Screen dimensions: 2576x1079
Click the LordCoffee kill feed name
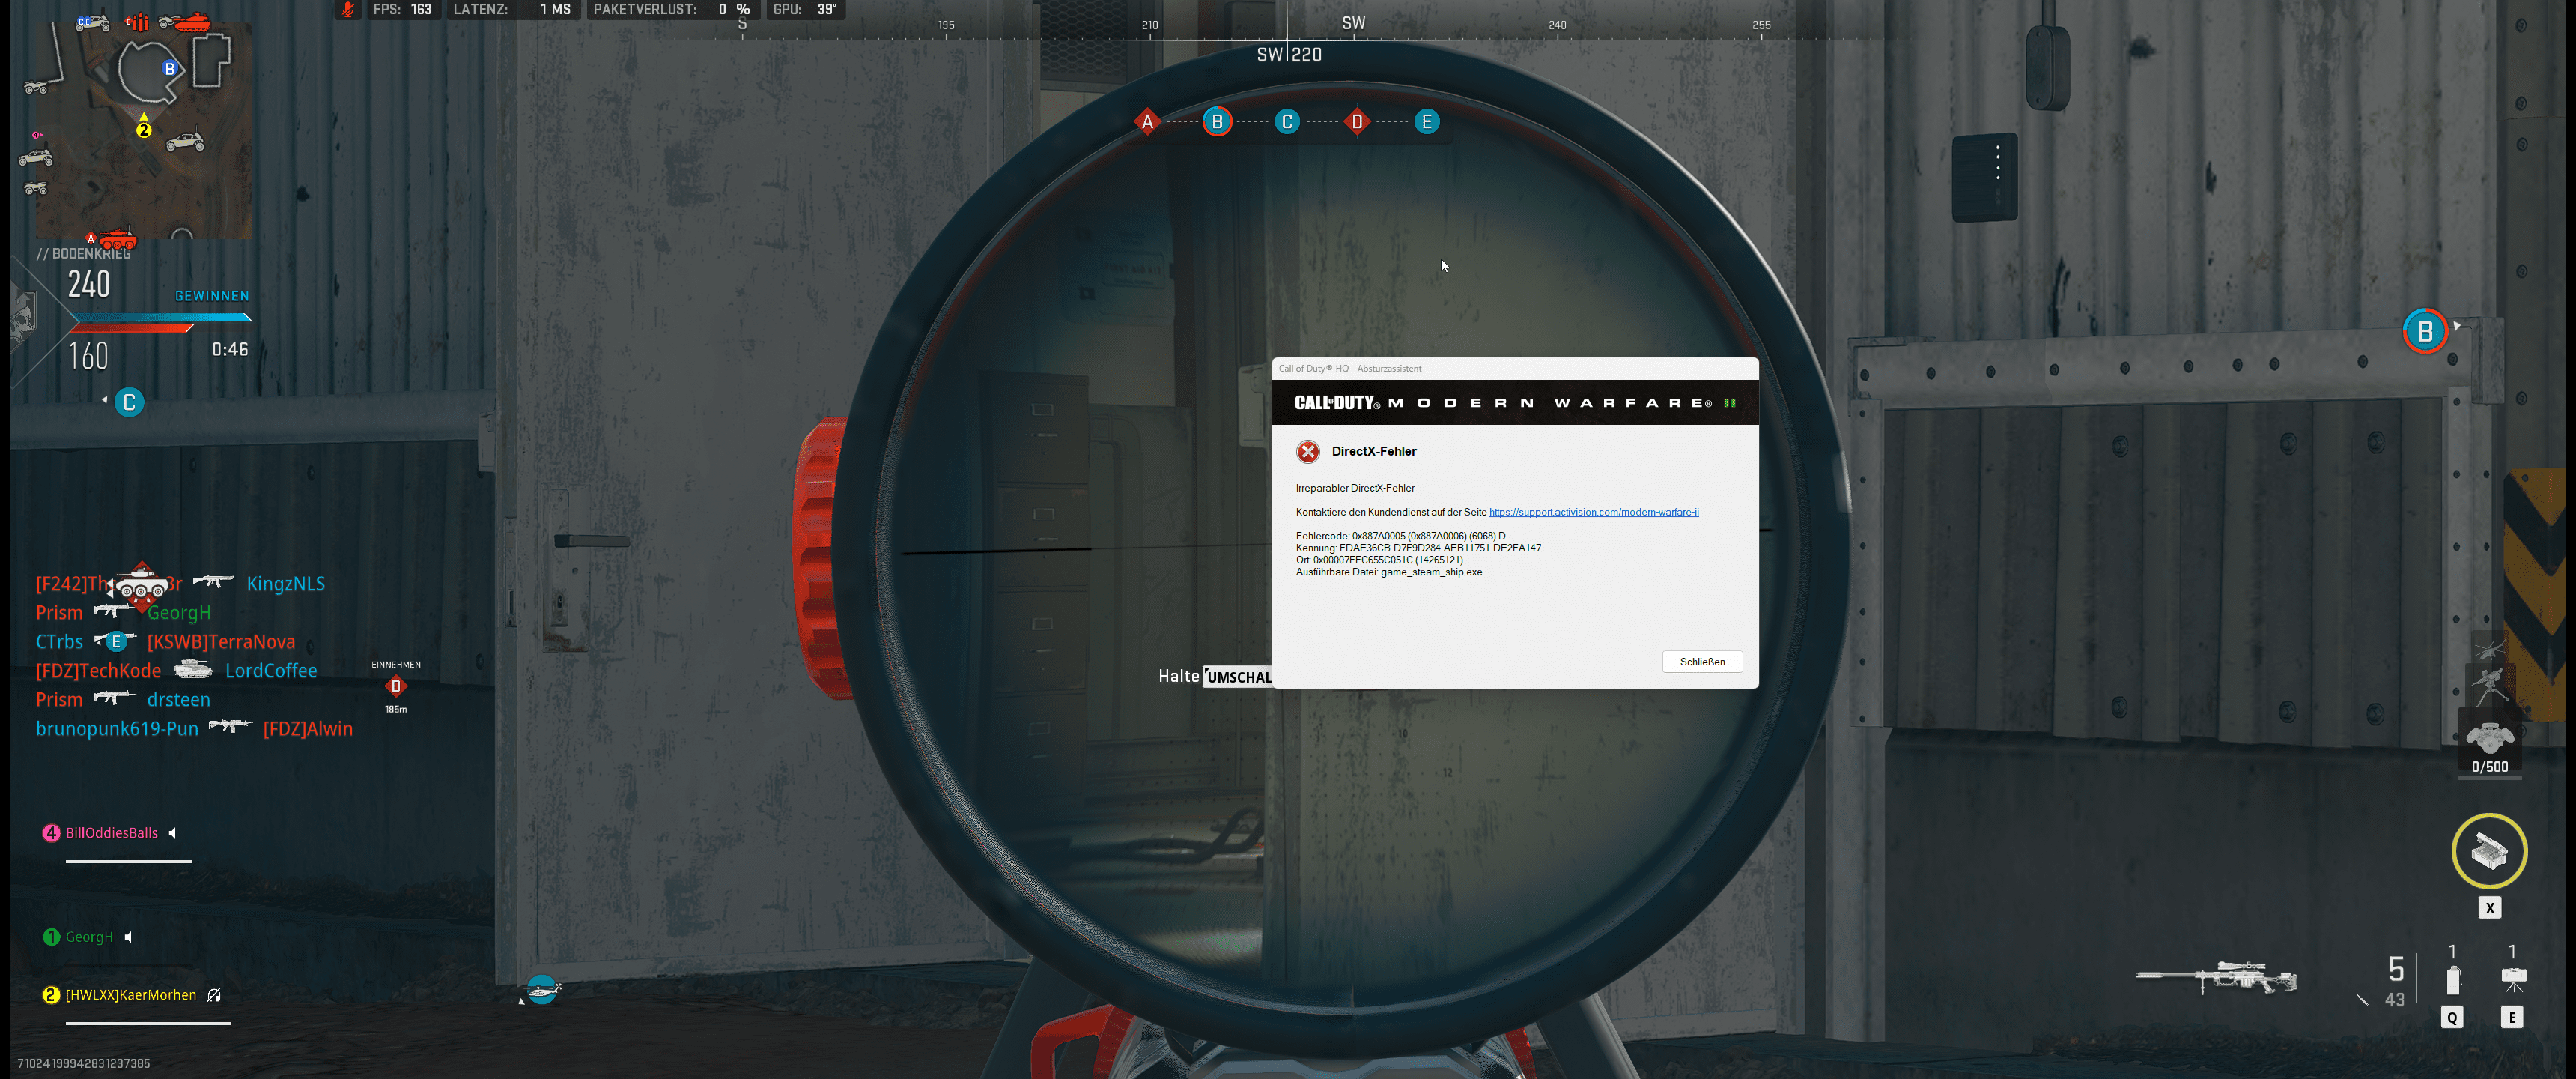pyautogui.click(x=271, y=671)
